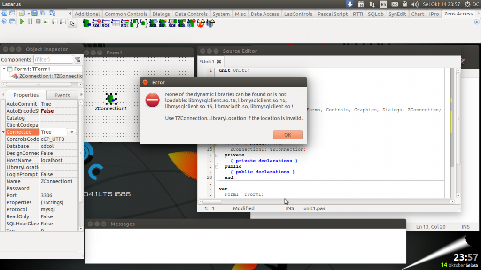Click the selection arrow pointer tool
Viewport: 481px width, 270px height.
pyautogui.click(x=72, y=23)
